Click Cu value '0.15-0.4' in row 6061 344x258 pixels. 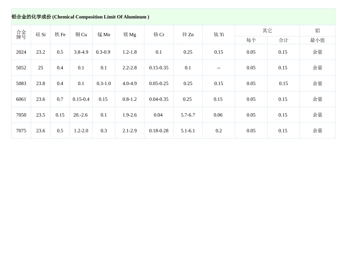tap(81, 99)
